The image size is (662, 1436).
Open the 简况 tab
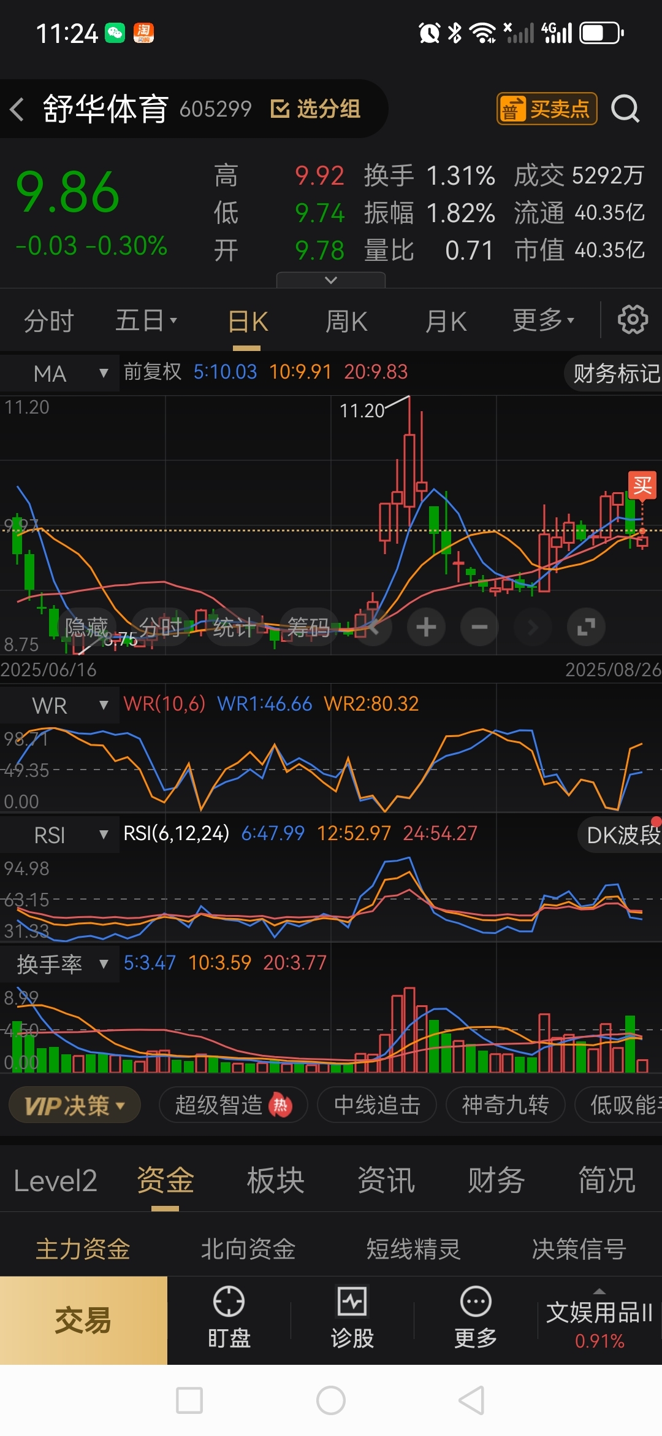click(607, 1181)
